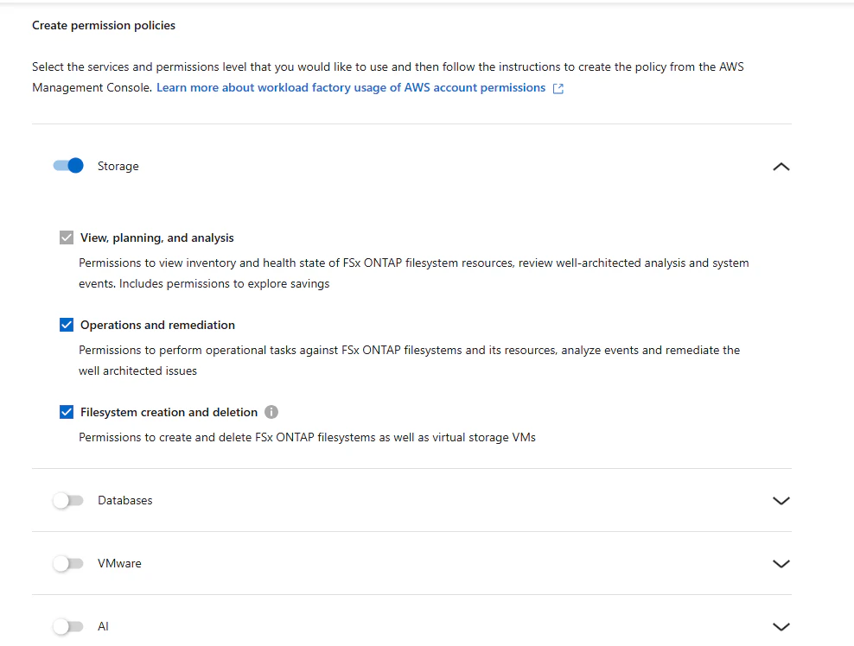Click the View, planning, and analysis checkbox
The height and width of the screenshot is (646, 854).
pos(67,237)
